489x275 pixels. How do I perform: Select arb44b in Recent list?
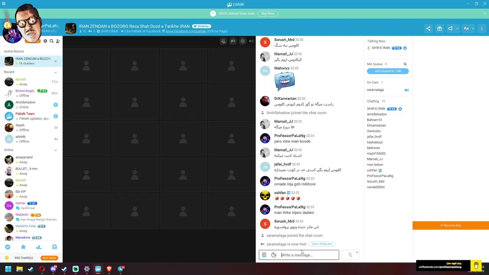31,139
